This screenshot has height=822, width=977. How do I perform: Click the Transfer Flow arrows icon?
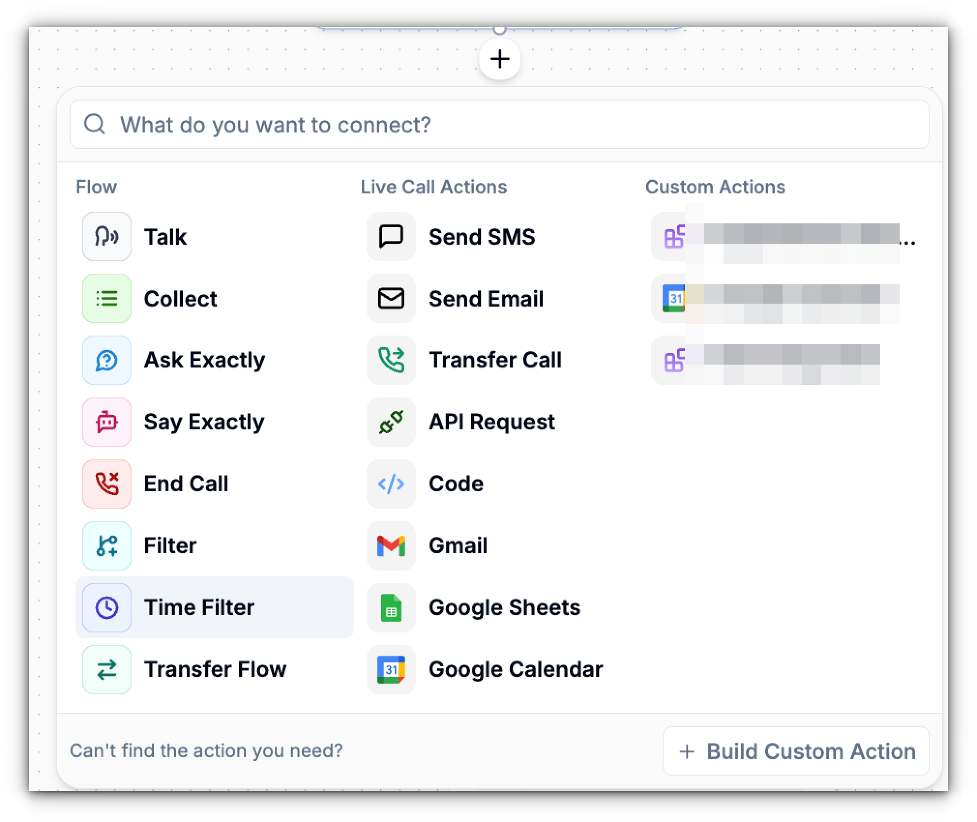pos(106,669)
